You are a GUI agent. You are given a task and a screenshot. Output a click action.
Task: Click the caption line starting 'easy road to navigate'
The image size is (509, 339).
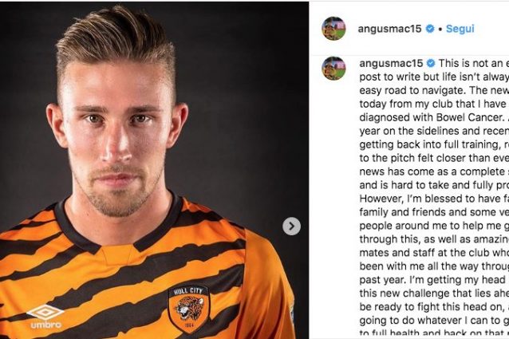click(x=434, y=90)
